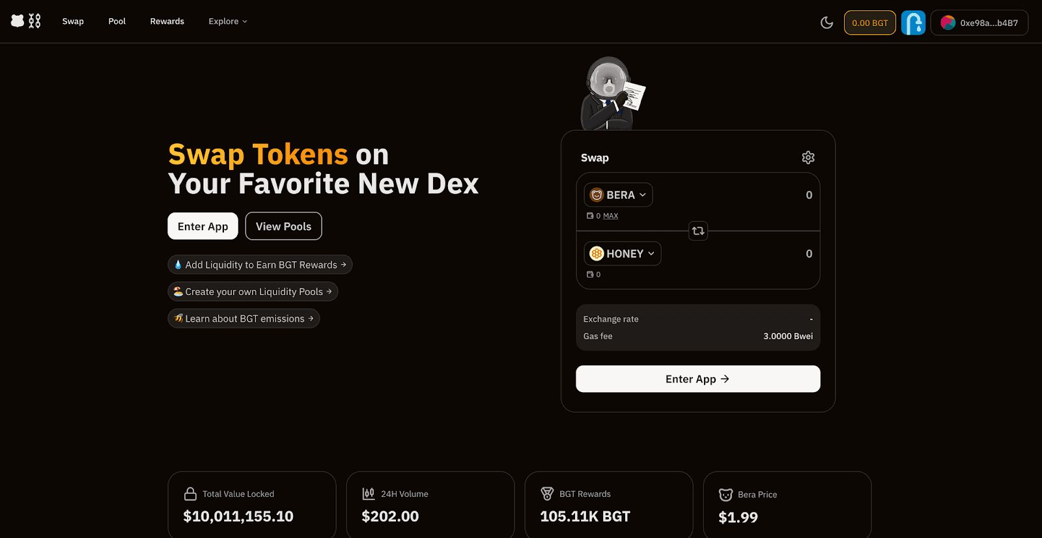Open swap settings gear icon

pos(808,158)
